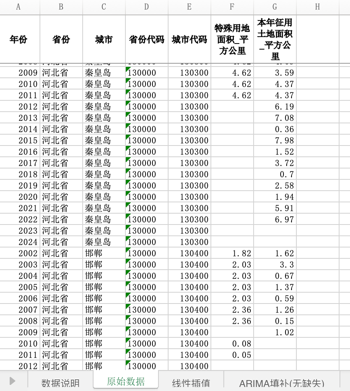Image resolution: width=350 pixels, height=391 pixels.
Task: Click the 特殊用地面积_平方公里 header cell
Action: (232, 39)
